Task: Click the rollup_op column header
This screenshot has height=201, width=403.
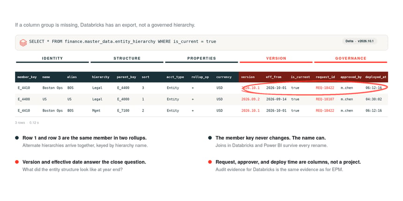Action: [x=200, y=77]
